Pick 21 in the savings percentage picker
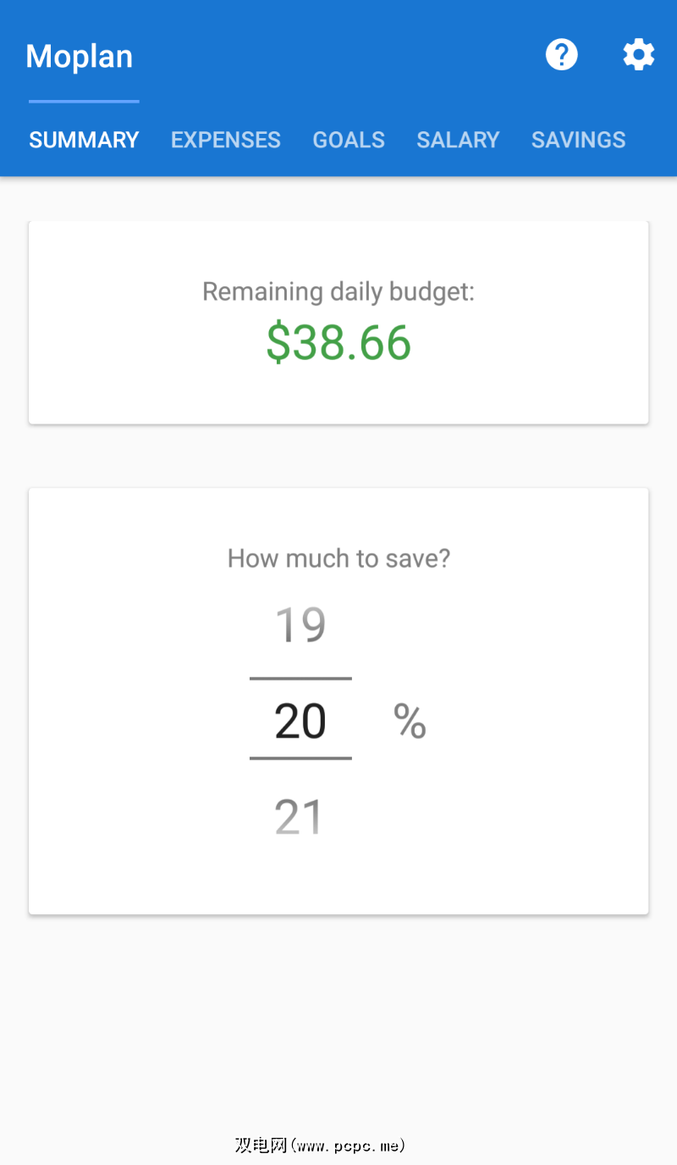Viewport: 677px width, 1165px height. click(299, 818)
